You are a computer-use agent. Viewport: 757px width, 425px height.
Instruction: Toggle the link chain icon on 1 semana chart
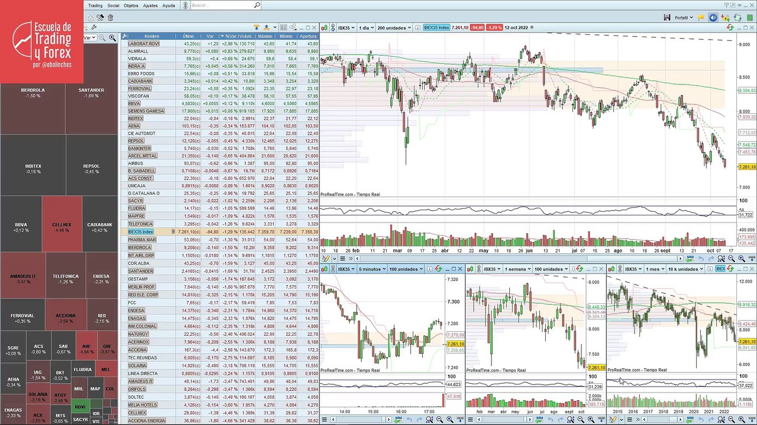coord(478,269)
